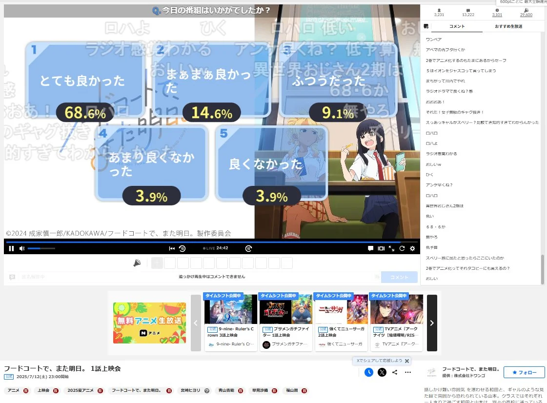Open player settings gear
The image size is (547, 403).
(412, 248)
